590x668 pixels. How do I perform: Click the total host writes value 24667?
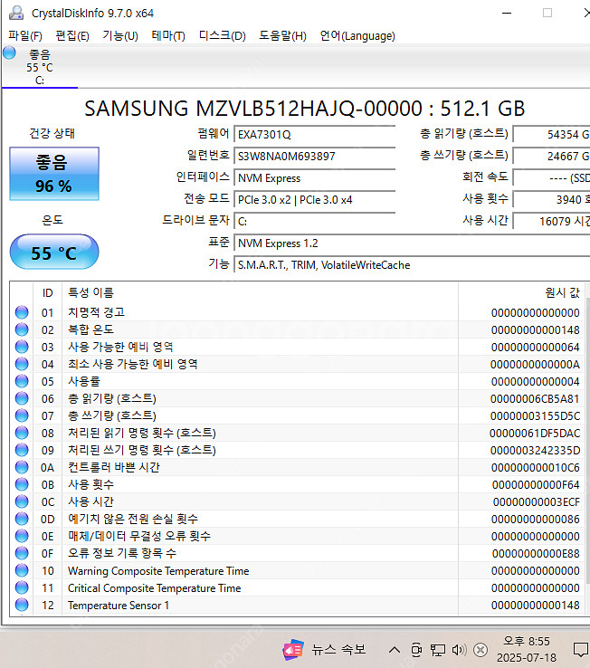[551, 157]
